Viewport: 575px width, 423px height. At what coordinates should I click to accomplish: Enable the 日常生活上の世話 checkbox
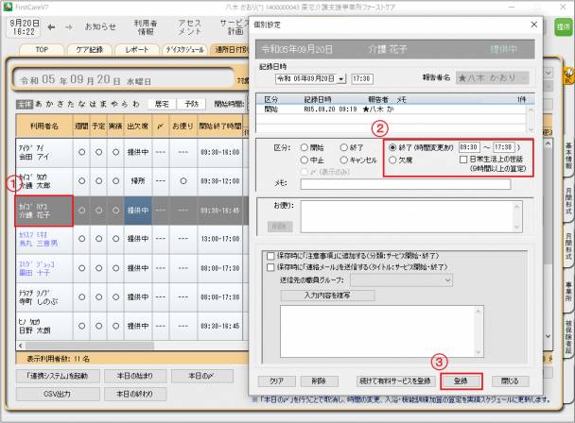pyautogui.click(x=462, y=161)
